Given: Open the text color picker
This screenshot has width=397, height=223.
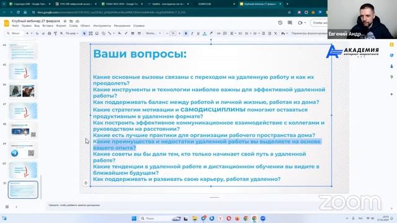Looking at the screenshot, I should [x=205, y=33].
